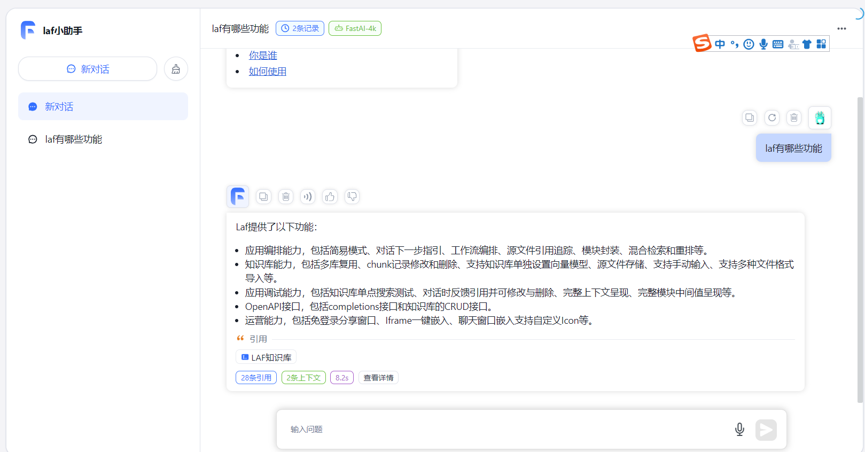
Task: Click the 知识库能力 bullet line
Action: 519,271
